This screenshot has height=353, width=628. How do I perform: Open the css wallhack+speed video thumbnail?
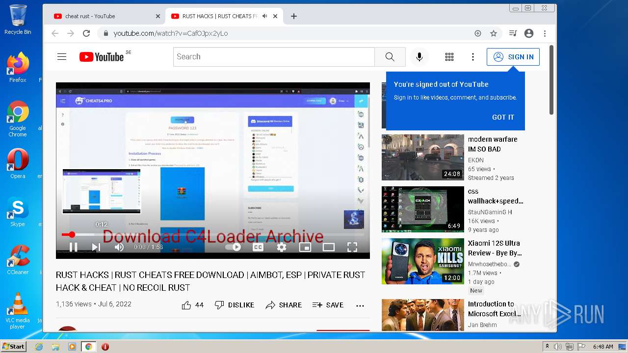[423, 209]
